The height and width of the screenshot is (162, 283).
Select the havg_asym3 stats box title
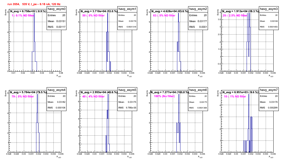(269, 9)
